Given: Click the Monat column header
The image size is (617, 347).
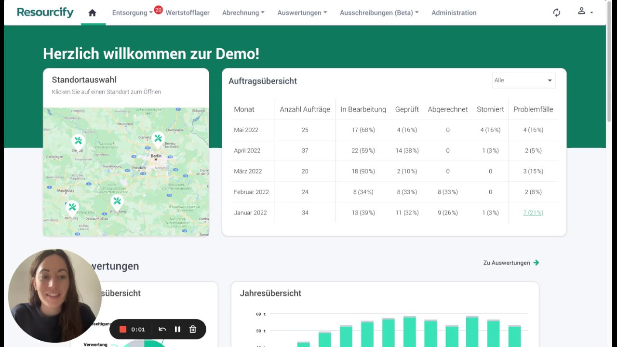Looking at the screenshot, I should pyautogui.click(x=244, y=109).
